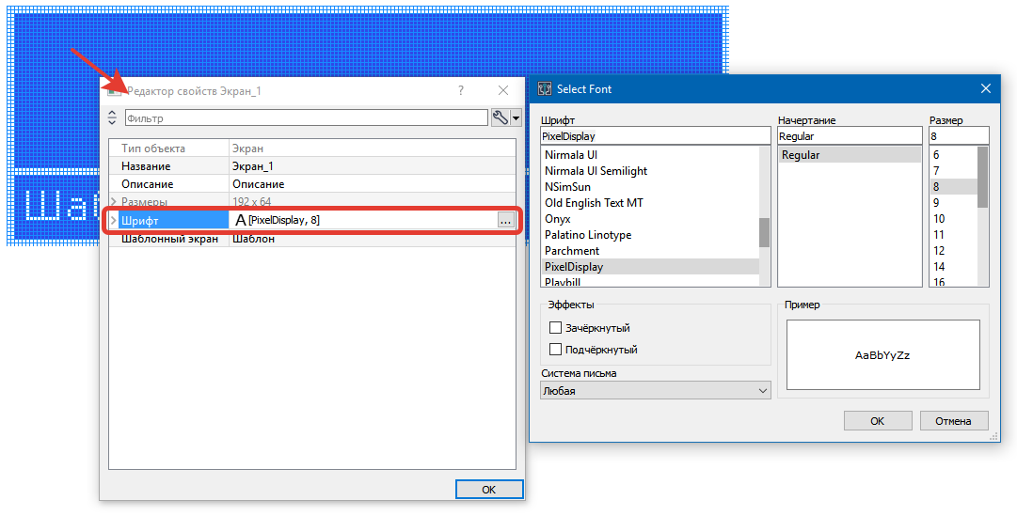This screenshot has width=1017, height=516.
Task: Click OK in the property editor
Action: point(488,490)
